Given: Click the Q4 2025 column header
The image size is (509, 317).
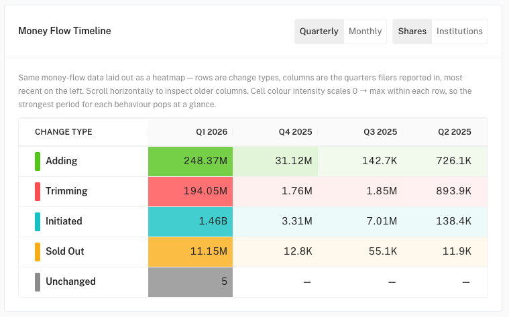Looking at the screenshot, I should [275, 132].
